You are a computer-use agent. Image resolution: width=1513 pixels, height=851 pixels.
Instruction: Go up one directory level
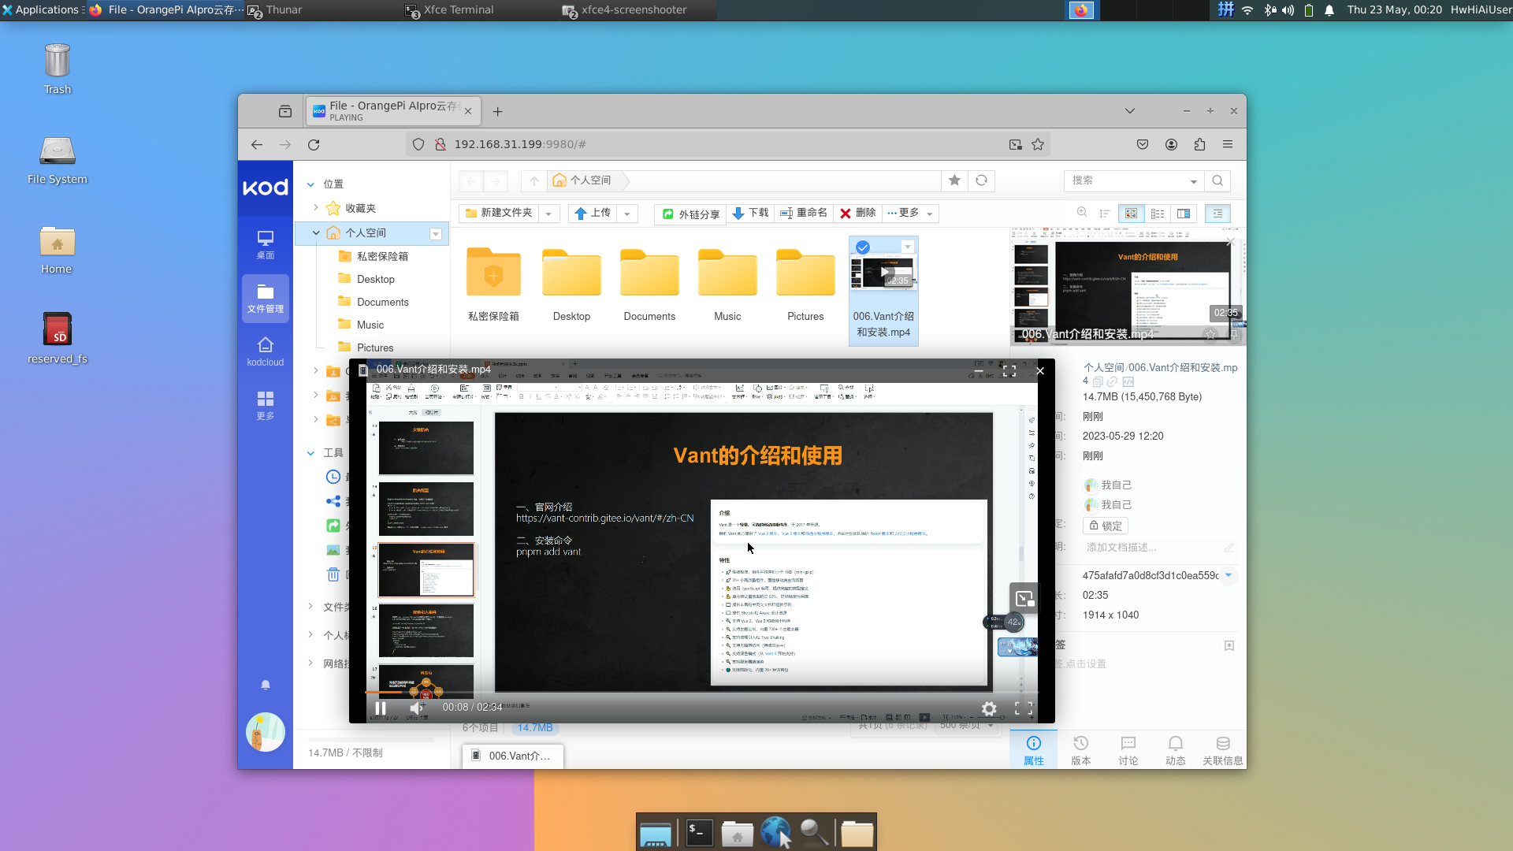(534, 181)
